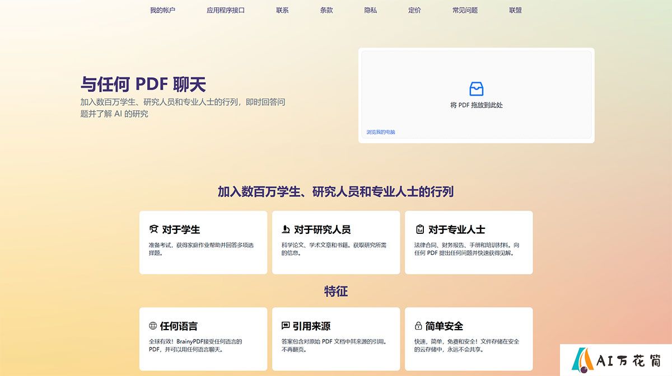This screenshot has width=672, height=376.
Task: Open the 常见问题 nav link
Action: pos(465,10)
